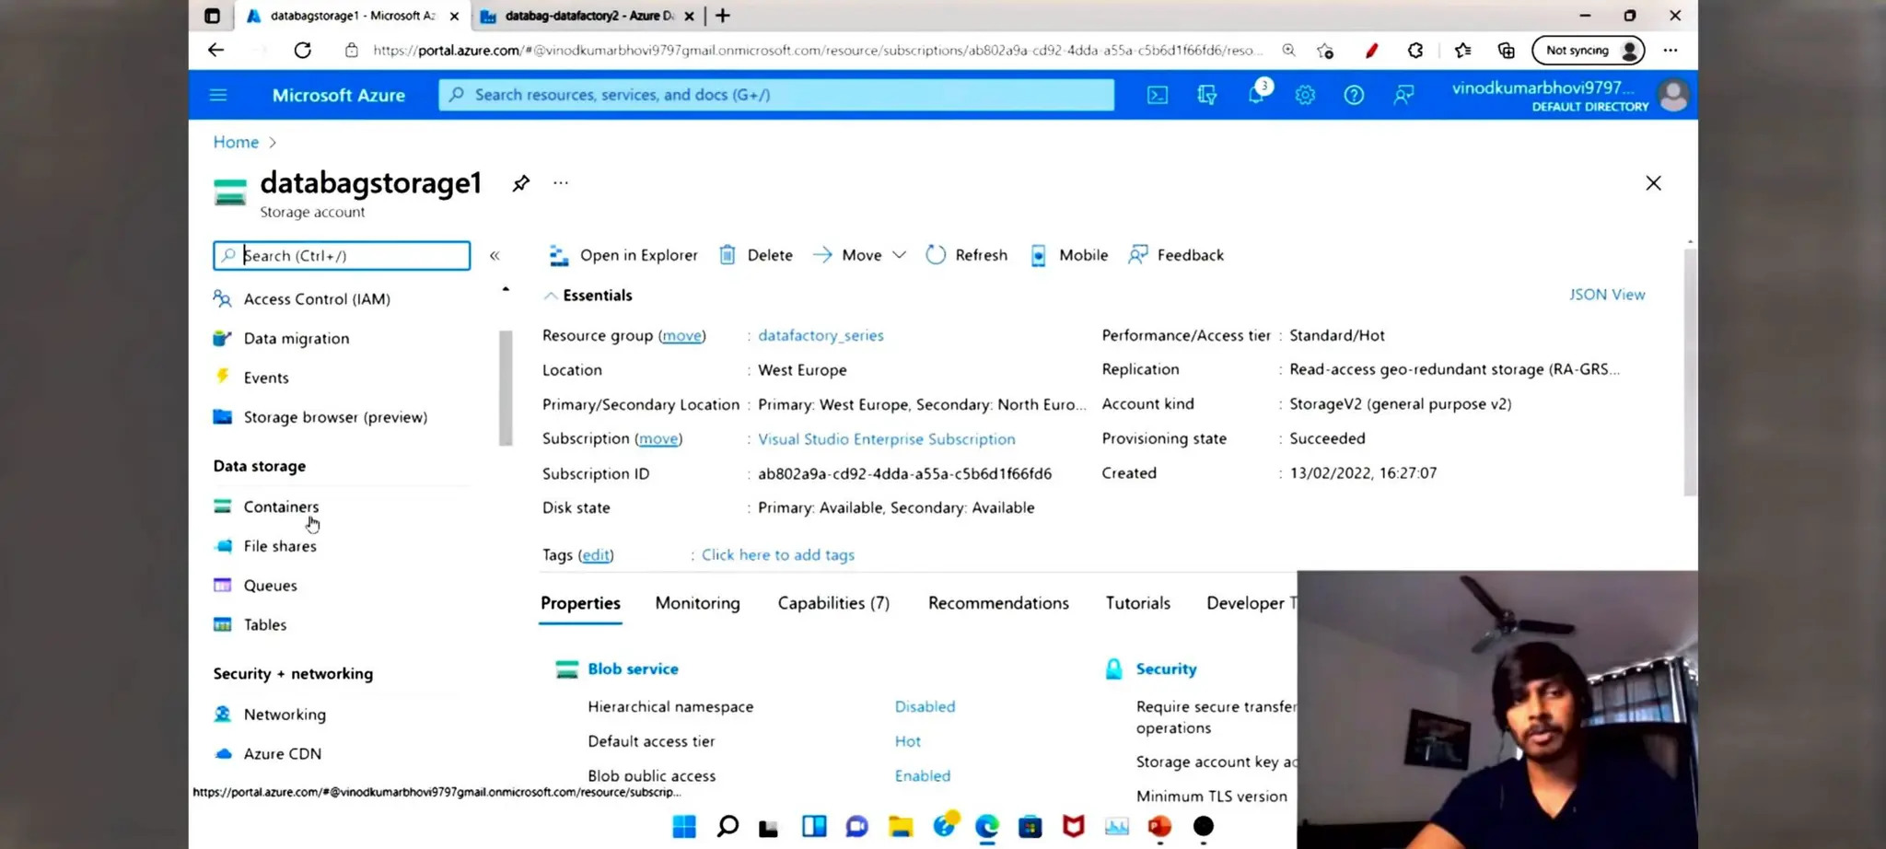Screen dimensions: 1886x849
Task: Open Storage browser (preview)
Action: coord(335,417)
